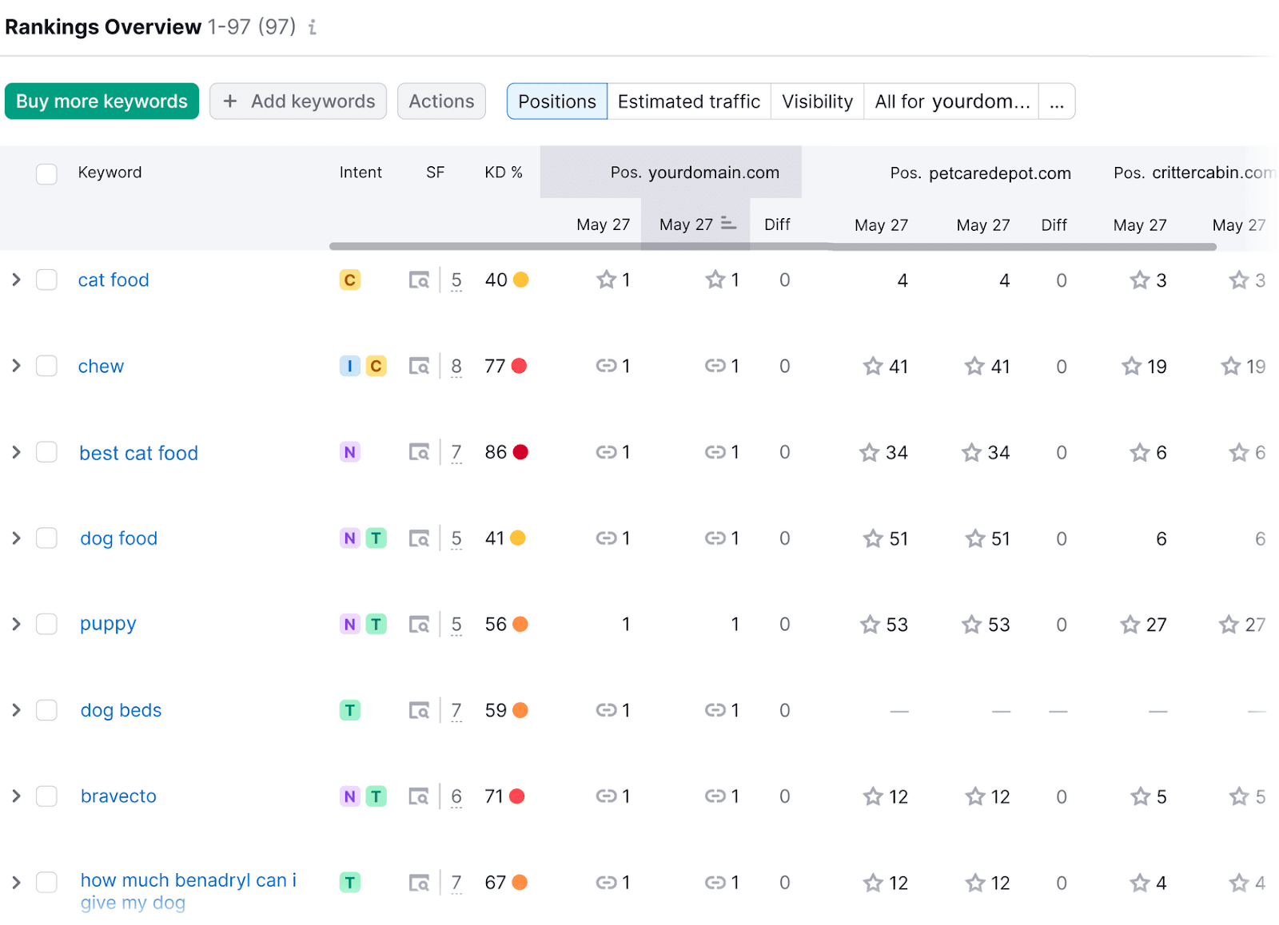Open the info tooltip beside Rankings Overview
Viewport: 1279px width, 925px height.
(x=312, y=28)
